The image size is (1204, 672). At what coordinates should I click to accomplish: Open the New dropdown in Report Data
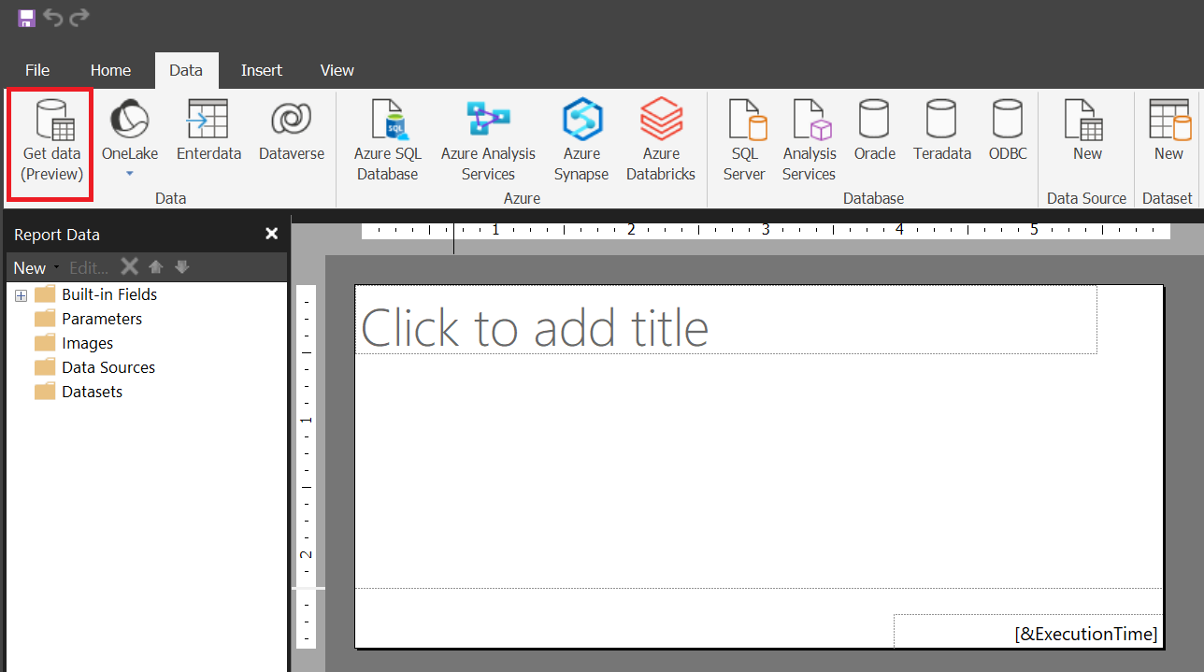click(36, 267)
